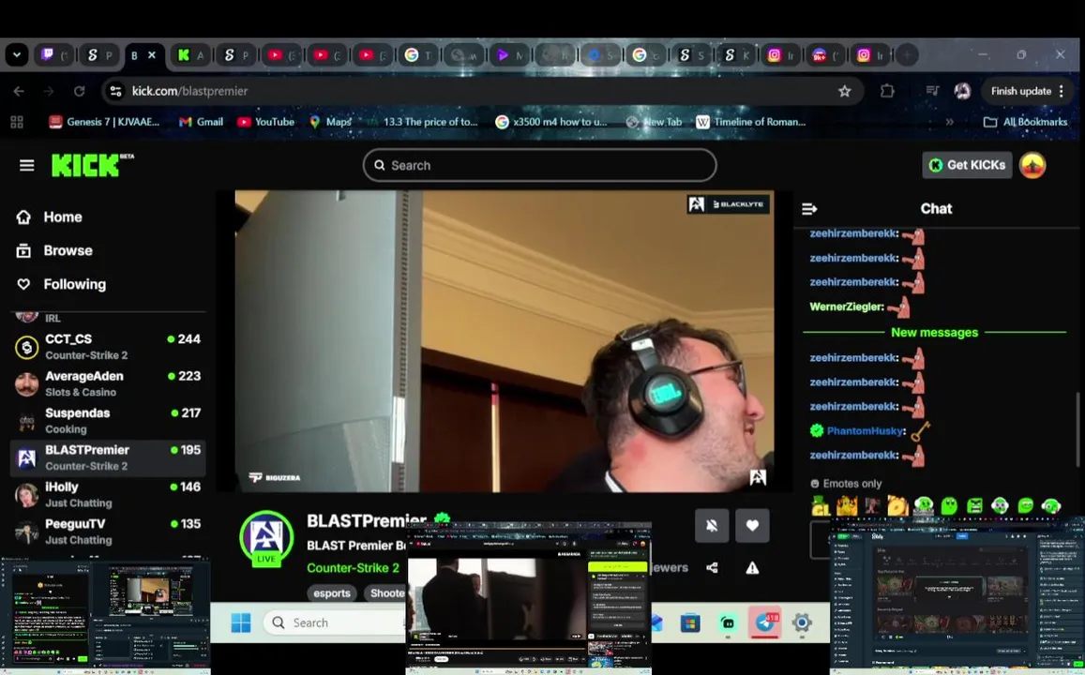Click the share icon below the stream

coord(712,568)
